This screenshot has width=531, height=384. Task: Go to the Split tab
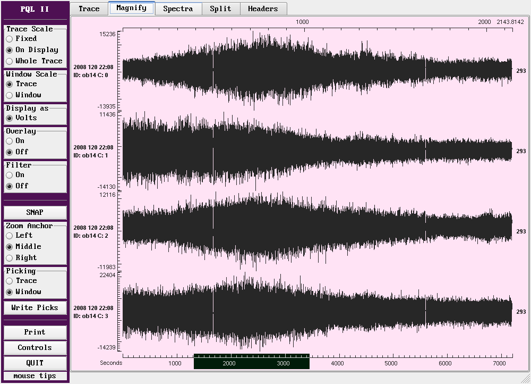point(220,9)
